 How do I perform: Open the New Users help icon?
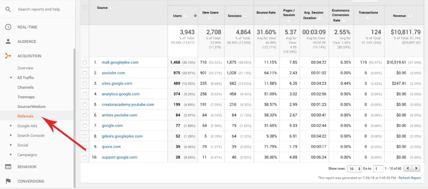[x=211, y=18]
